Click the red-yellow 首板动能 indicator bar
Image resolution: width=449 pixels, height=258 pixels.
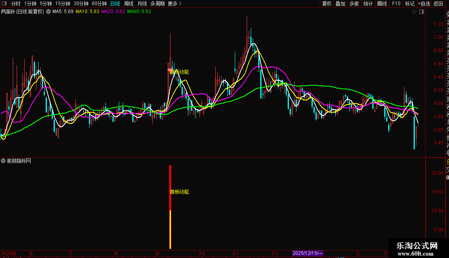click(170, 206)
